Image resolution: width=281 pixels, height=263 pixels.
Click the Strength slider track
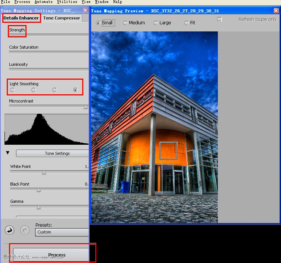tap(49, 35)
